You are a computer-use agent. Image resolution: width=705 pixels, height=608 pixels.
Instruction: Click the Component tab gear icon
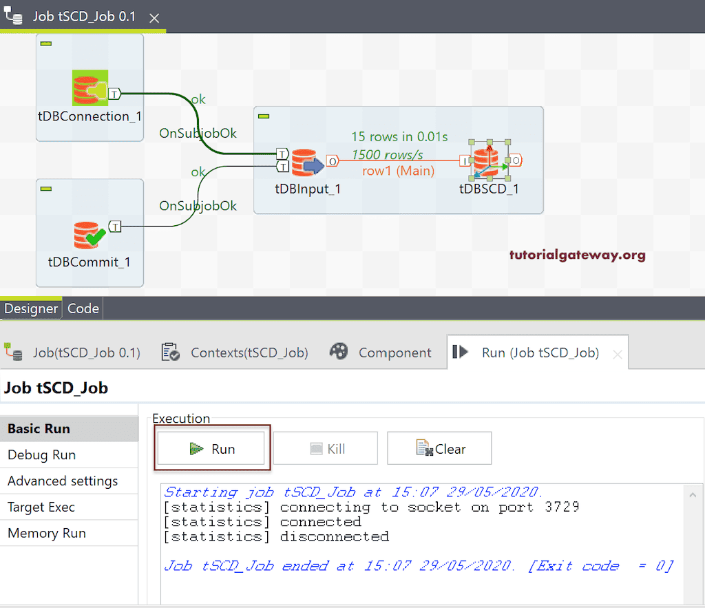point(339,351)
